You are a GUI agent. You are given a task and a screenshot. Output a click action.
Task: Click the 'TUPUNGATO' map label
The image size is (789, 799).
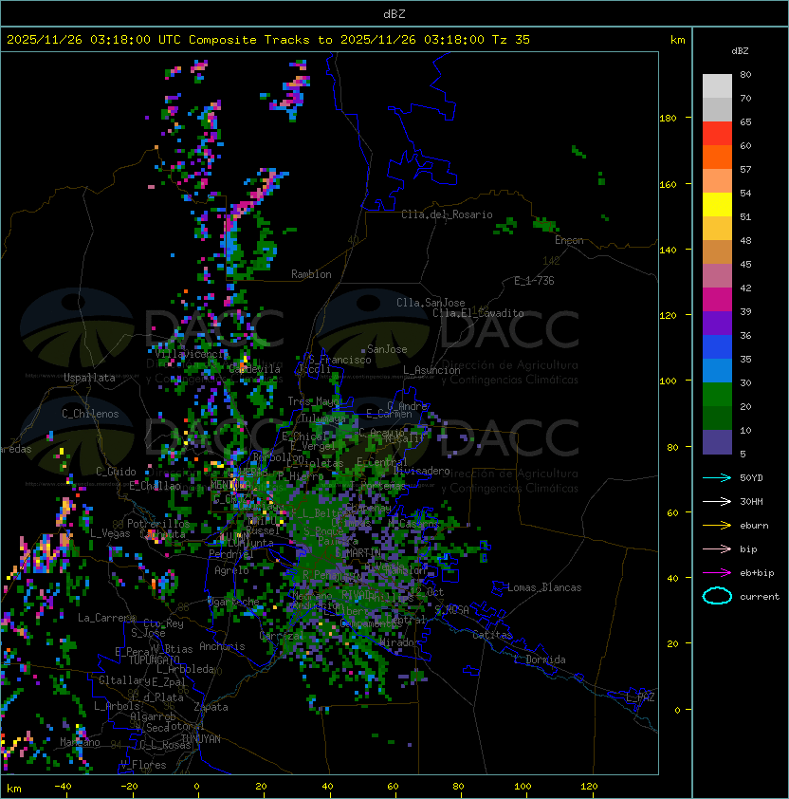[x=155, y=660]
